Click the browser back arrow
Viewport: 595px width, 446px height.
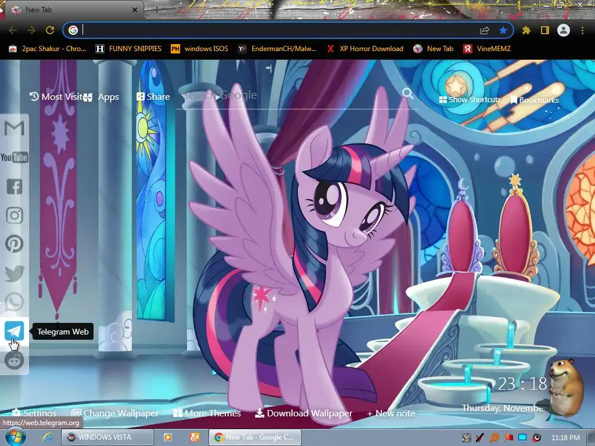point(13,30)
